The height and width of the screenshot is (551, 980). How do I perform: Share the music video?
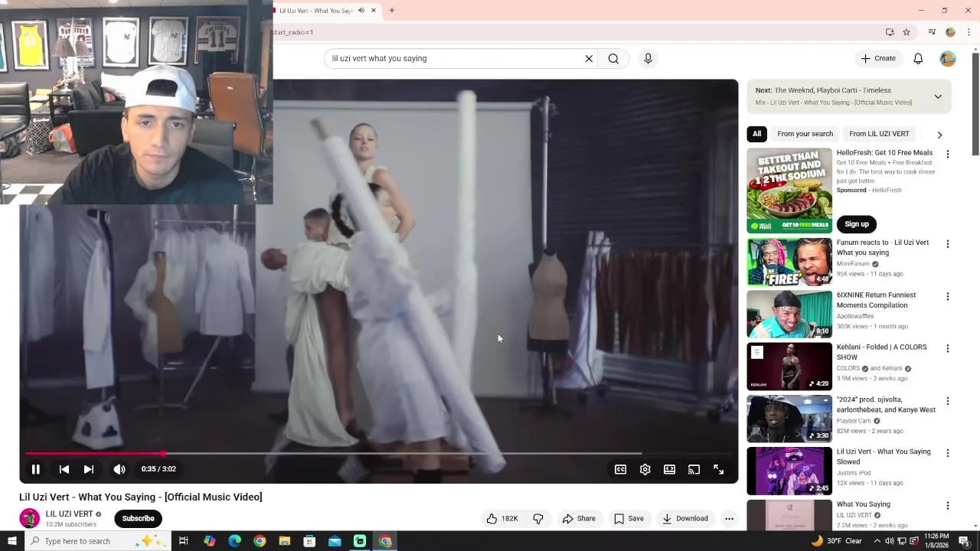579,519
